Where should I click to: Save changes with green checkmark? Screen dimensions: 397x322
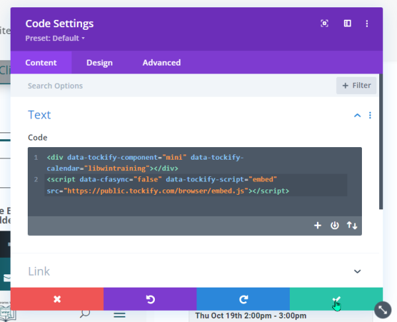(336, 299)
